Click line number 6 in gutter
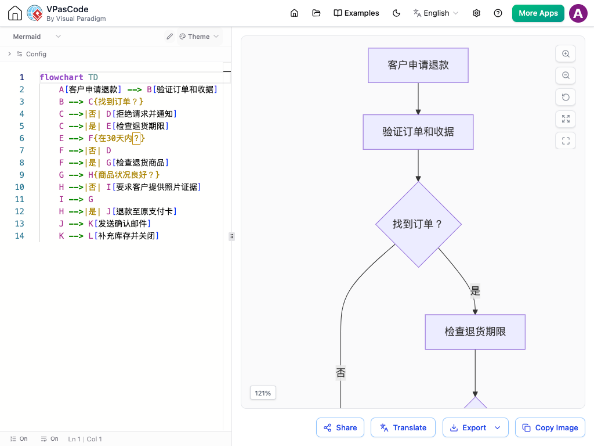Viewport: 594px width, 446px height. 21,138
